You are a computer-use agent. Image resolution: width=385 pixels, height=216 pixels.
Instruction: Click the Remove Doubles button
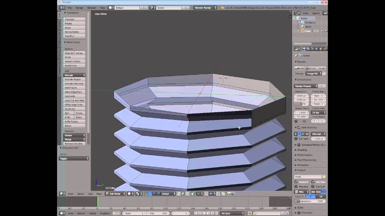[x=74, y=144]
